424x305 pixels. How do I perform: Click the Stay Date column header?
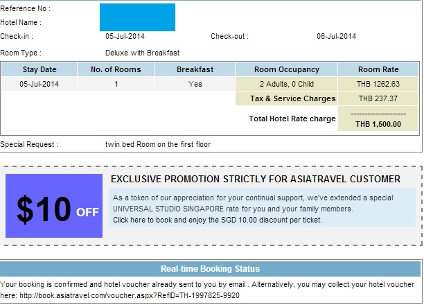click(39, 69)
